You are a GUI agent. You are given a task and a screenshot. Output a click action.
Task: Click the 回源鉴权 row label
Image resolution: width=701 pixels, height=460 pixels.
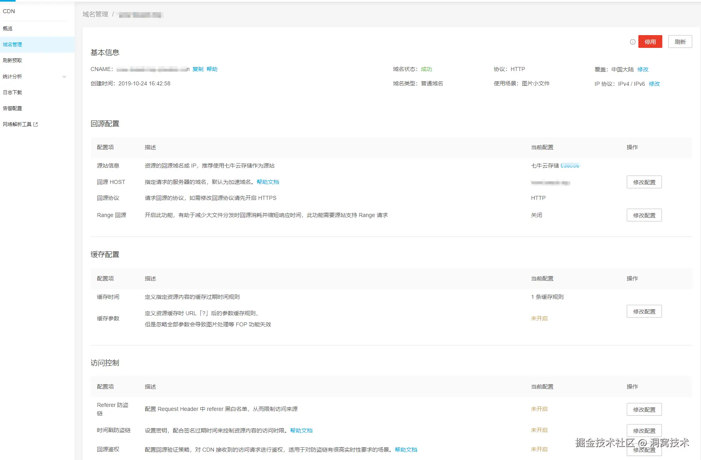(108, 449)
